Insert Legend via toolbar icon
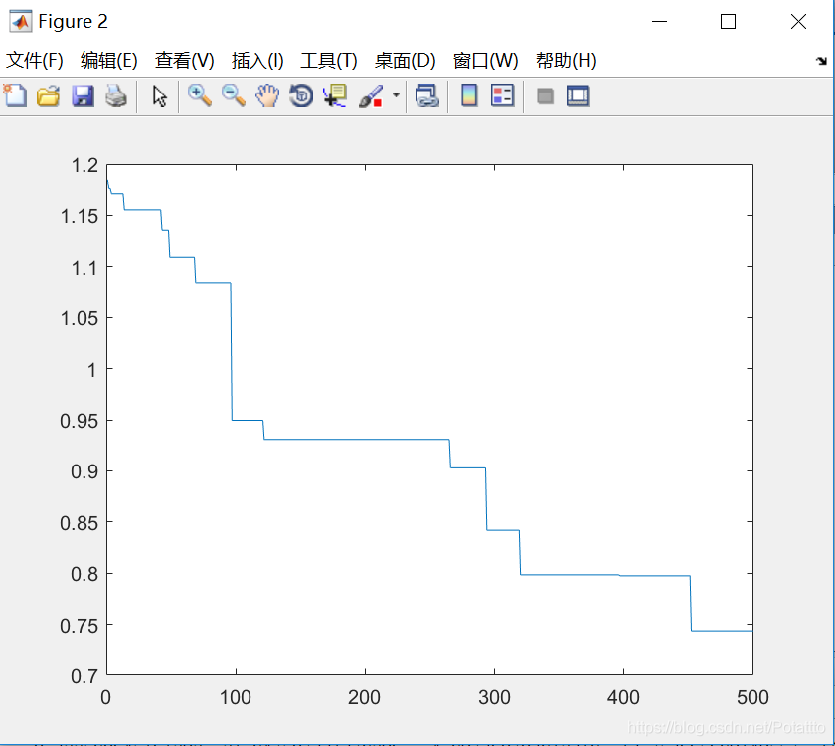Image resolution: width=835 pixels, height=746 pixels. tap(502, 95)
